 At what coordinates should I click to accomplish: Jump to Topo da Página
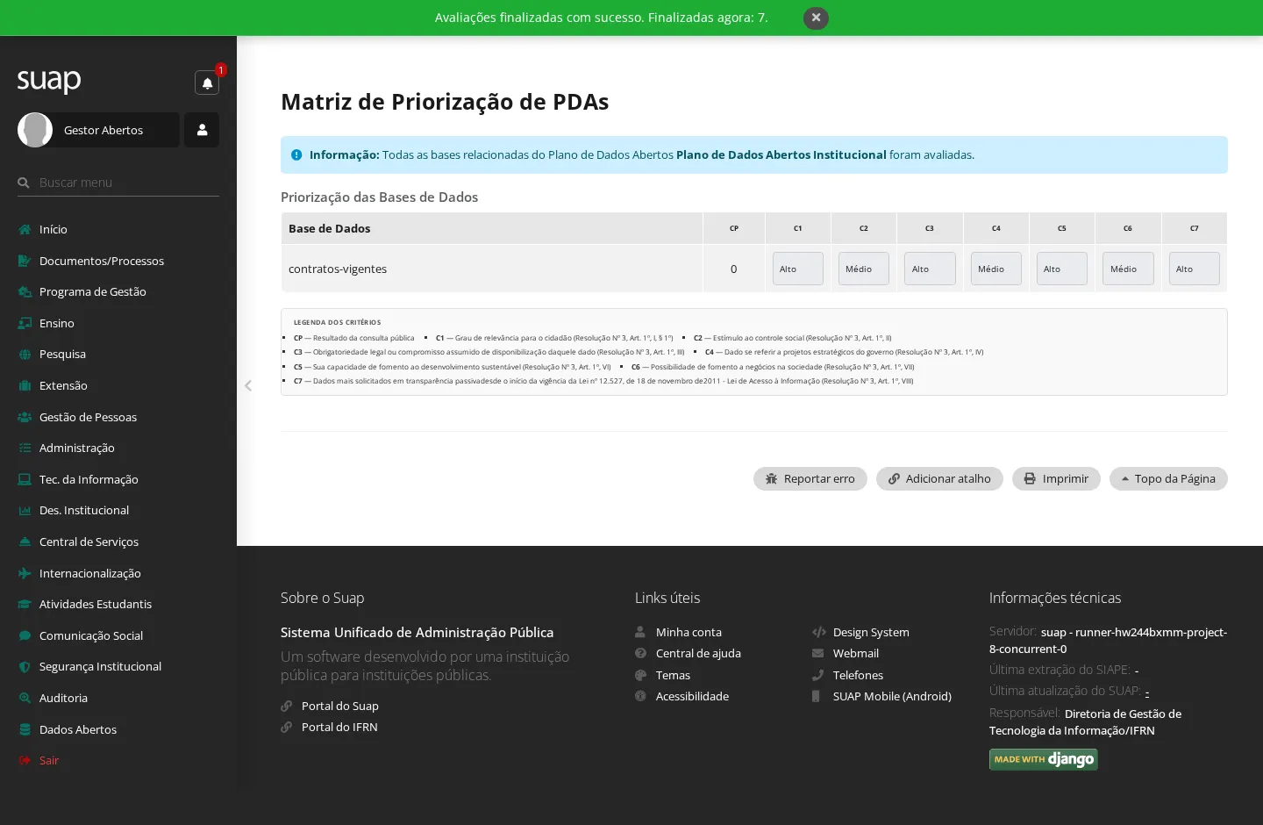(x=1168, y=478)
